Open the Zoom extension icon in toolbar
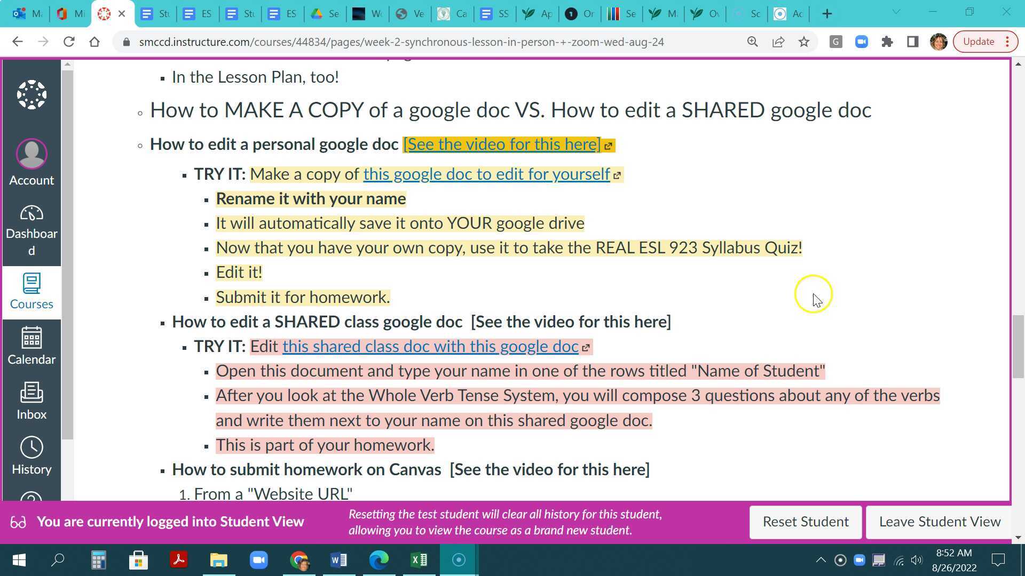This screenshot has height=576, width=1025. coord(862,42)
